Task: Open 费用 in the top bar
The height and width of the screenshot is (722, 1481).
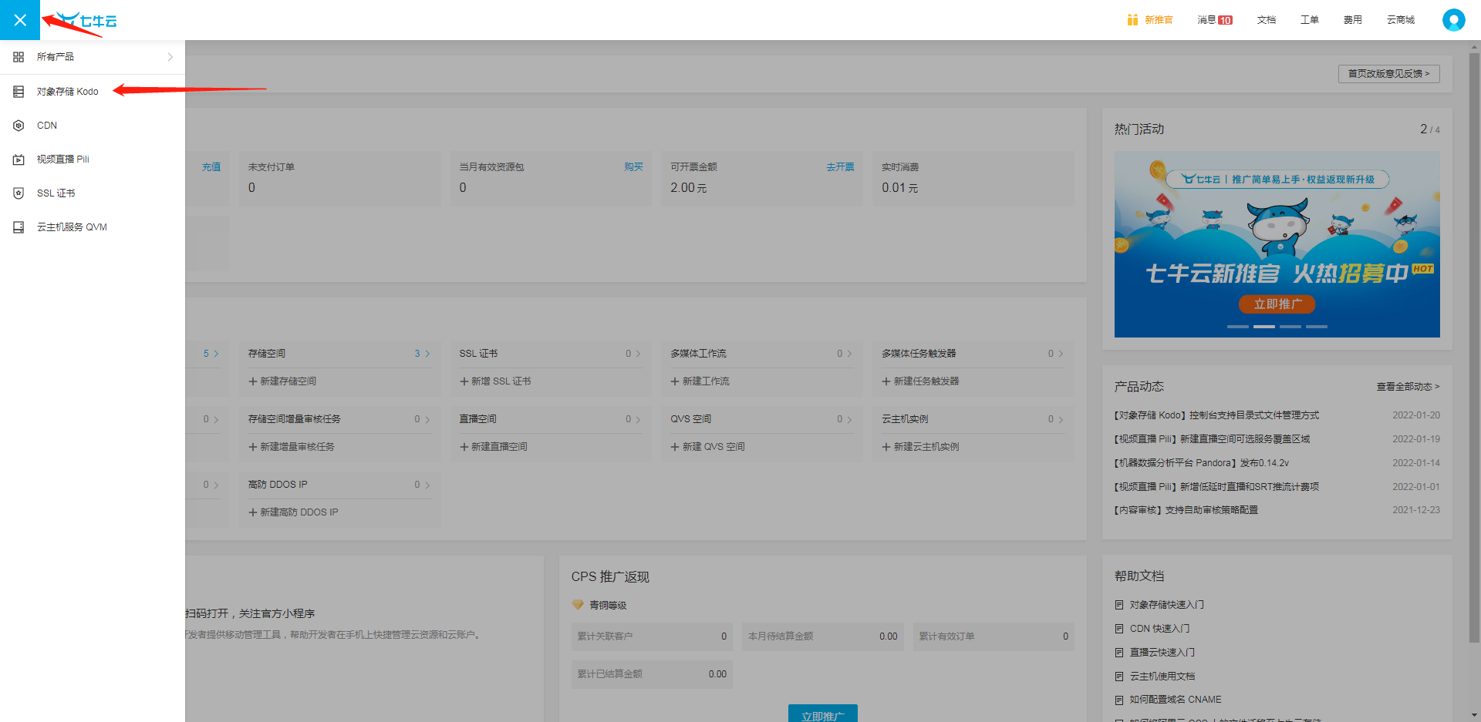Action: point(1353,20)
